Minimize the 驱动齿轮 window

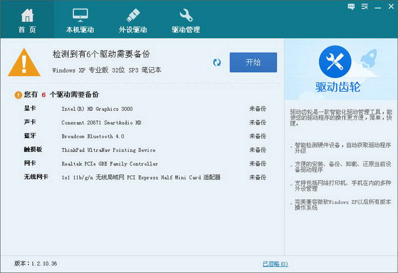coord(378,7)
